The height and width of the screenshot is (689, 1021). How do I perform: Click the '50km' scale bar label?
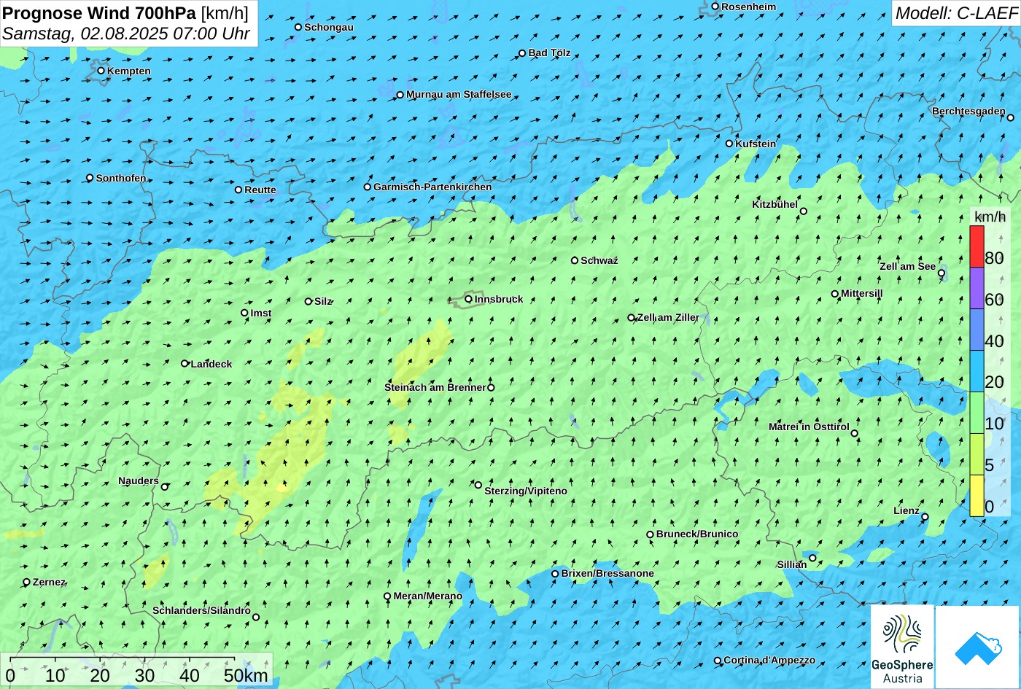246,675
